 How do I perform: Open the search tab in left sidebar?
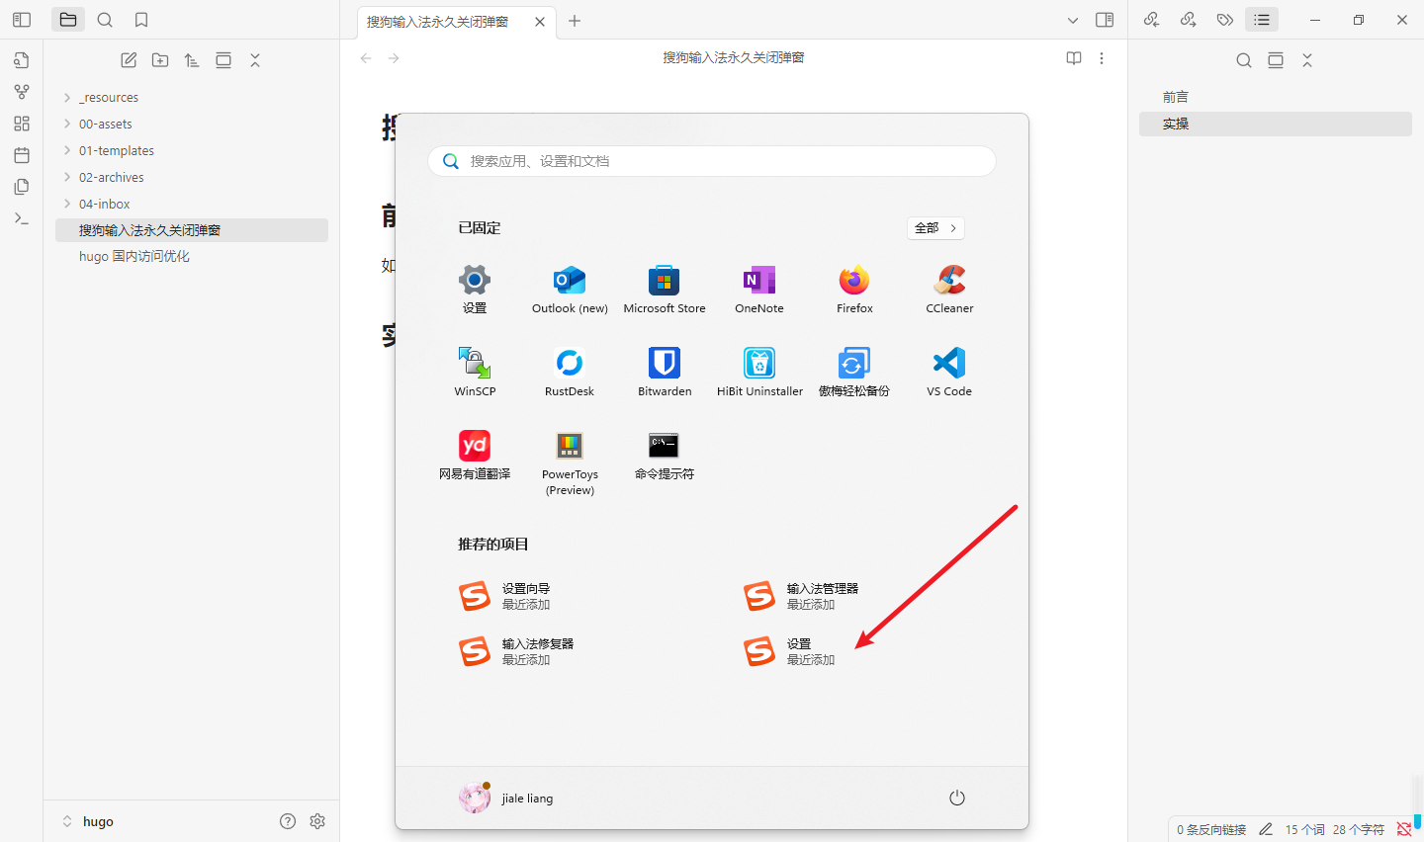105,20
